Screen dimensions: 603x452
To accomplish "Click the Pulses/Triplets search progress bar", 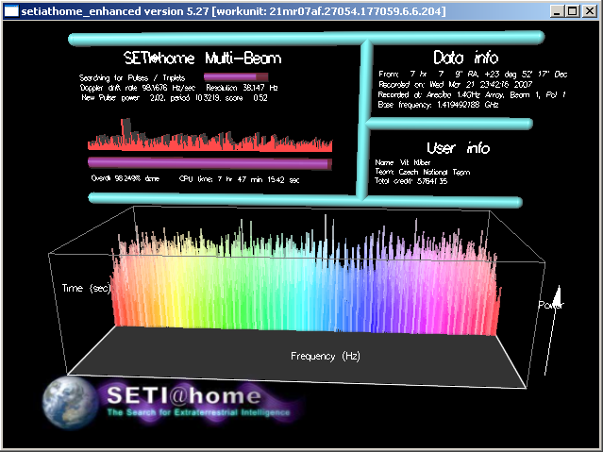I will [237, 76].
